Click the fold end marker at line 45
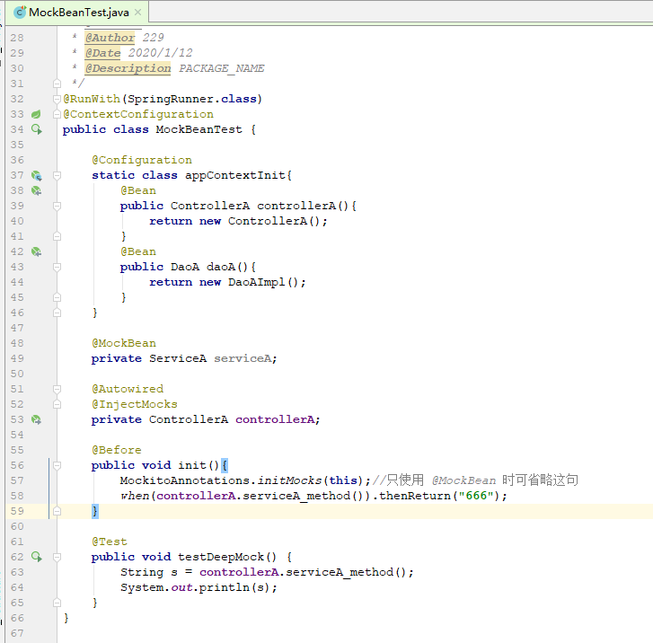This screenshot has height=643, width=653. 57,297
